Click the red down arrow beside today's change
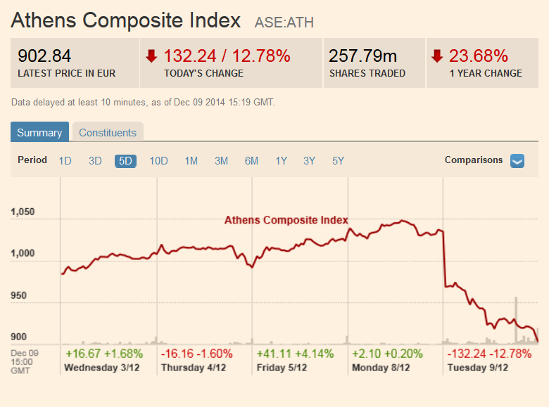This screenshot has height=407, width=549. (151, 56)
